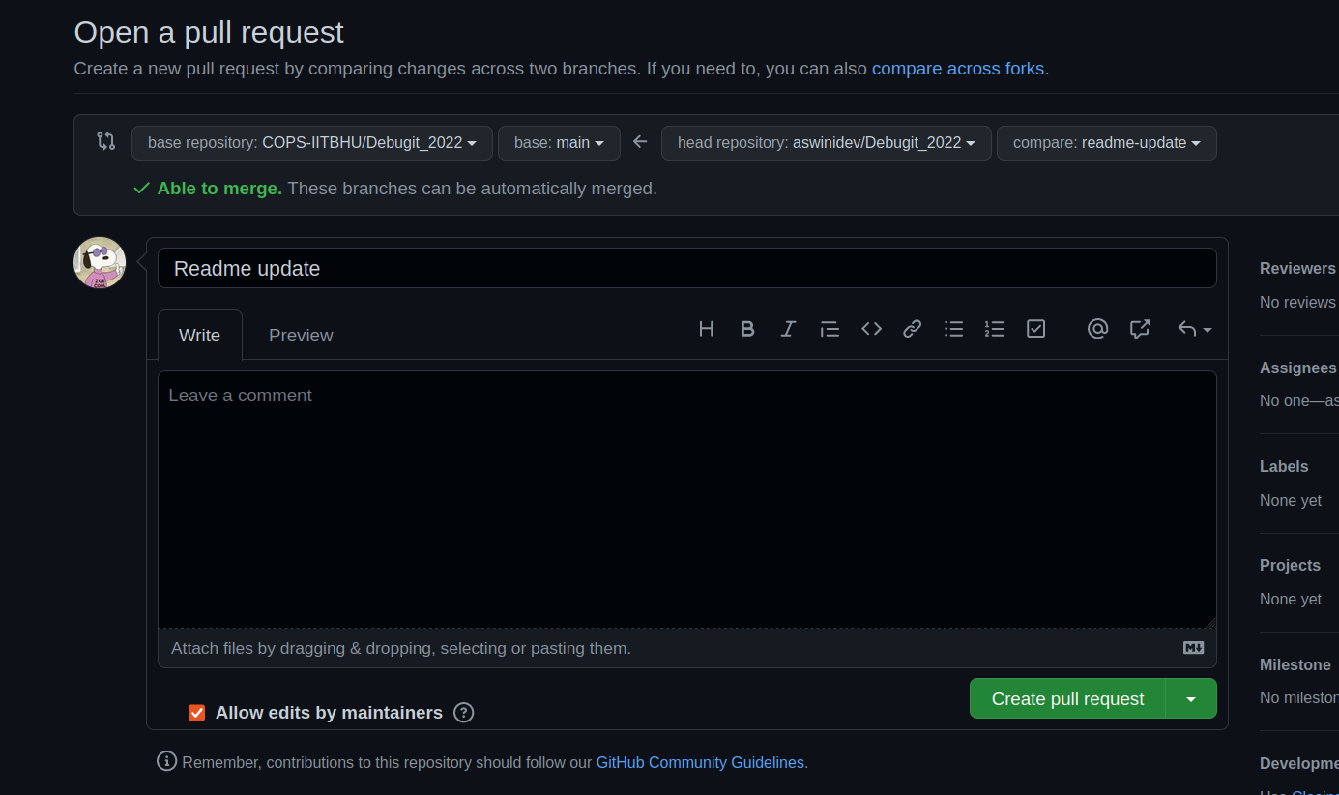Click the Markdown supported icon
Screen dimensions: 1339x795
pos(1193,648)
